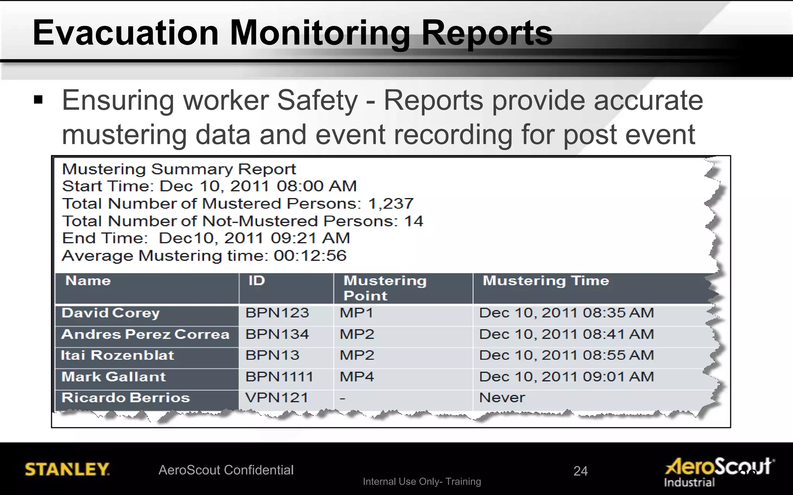The height and width of the screenshot is (495, 793).
Task: Click the AeroScout Industrial logo
Action: tap(720, 472)
